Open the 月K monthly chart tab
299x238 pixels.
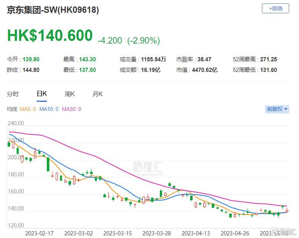point(98,94)
